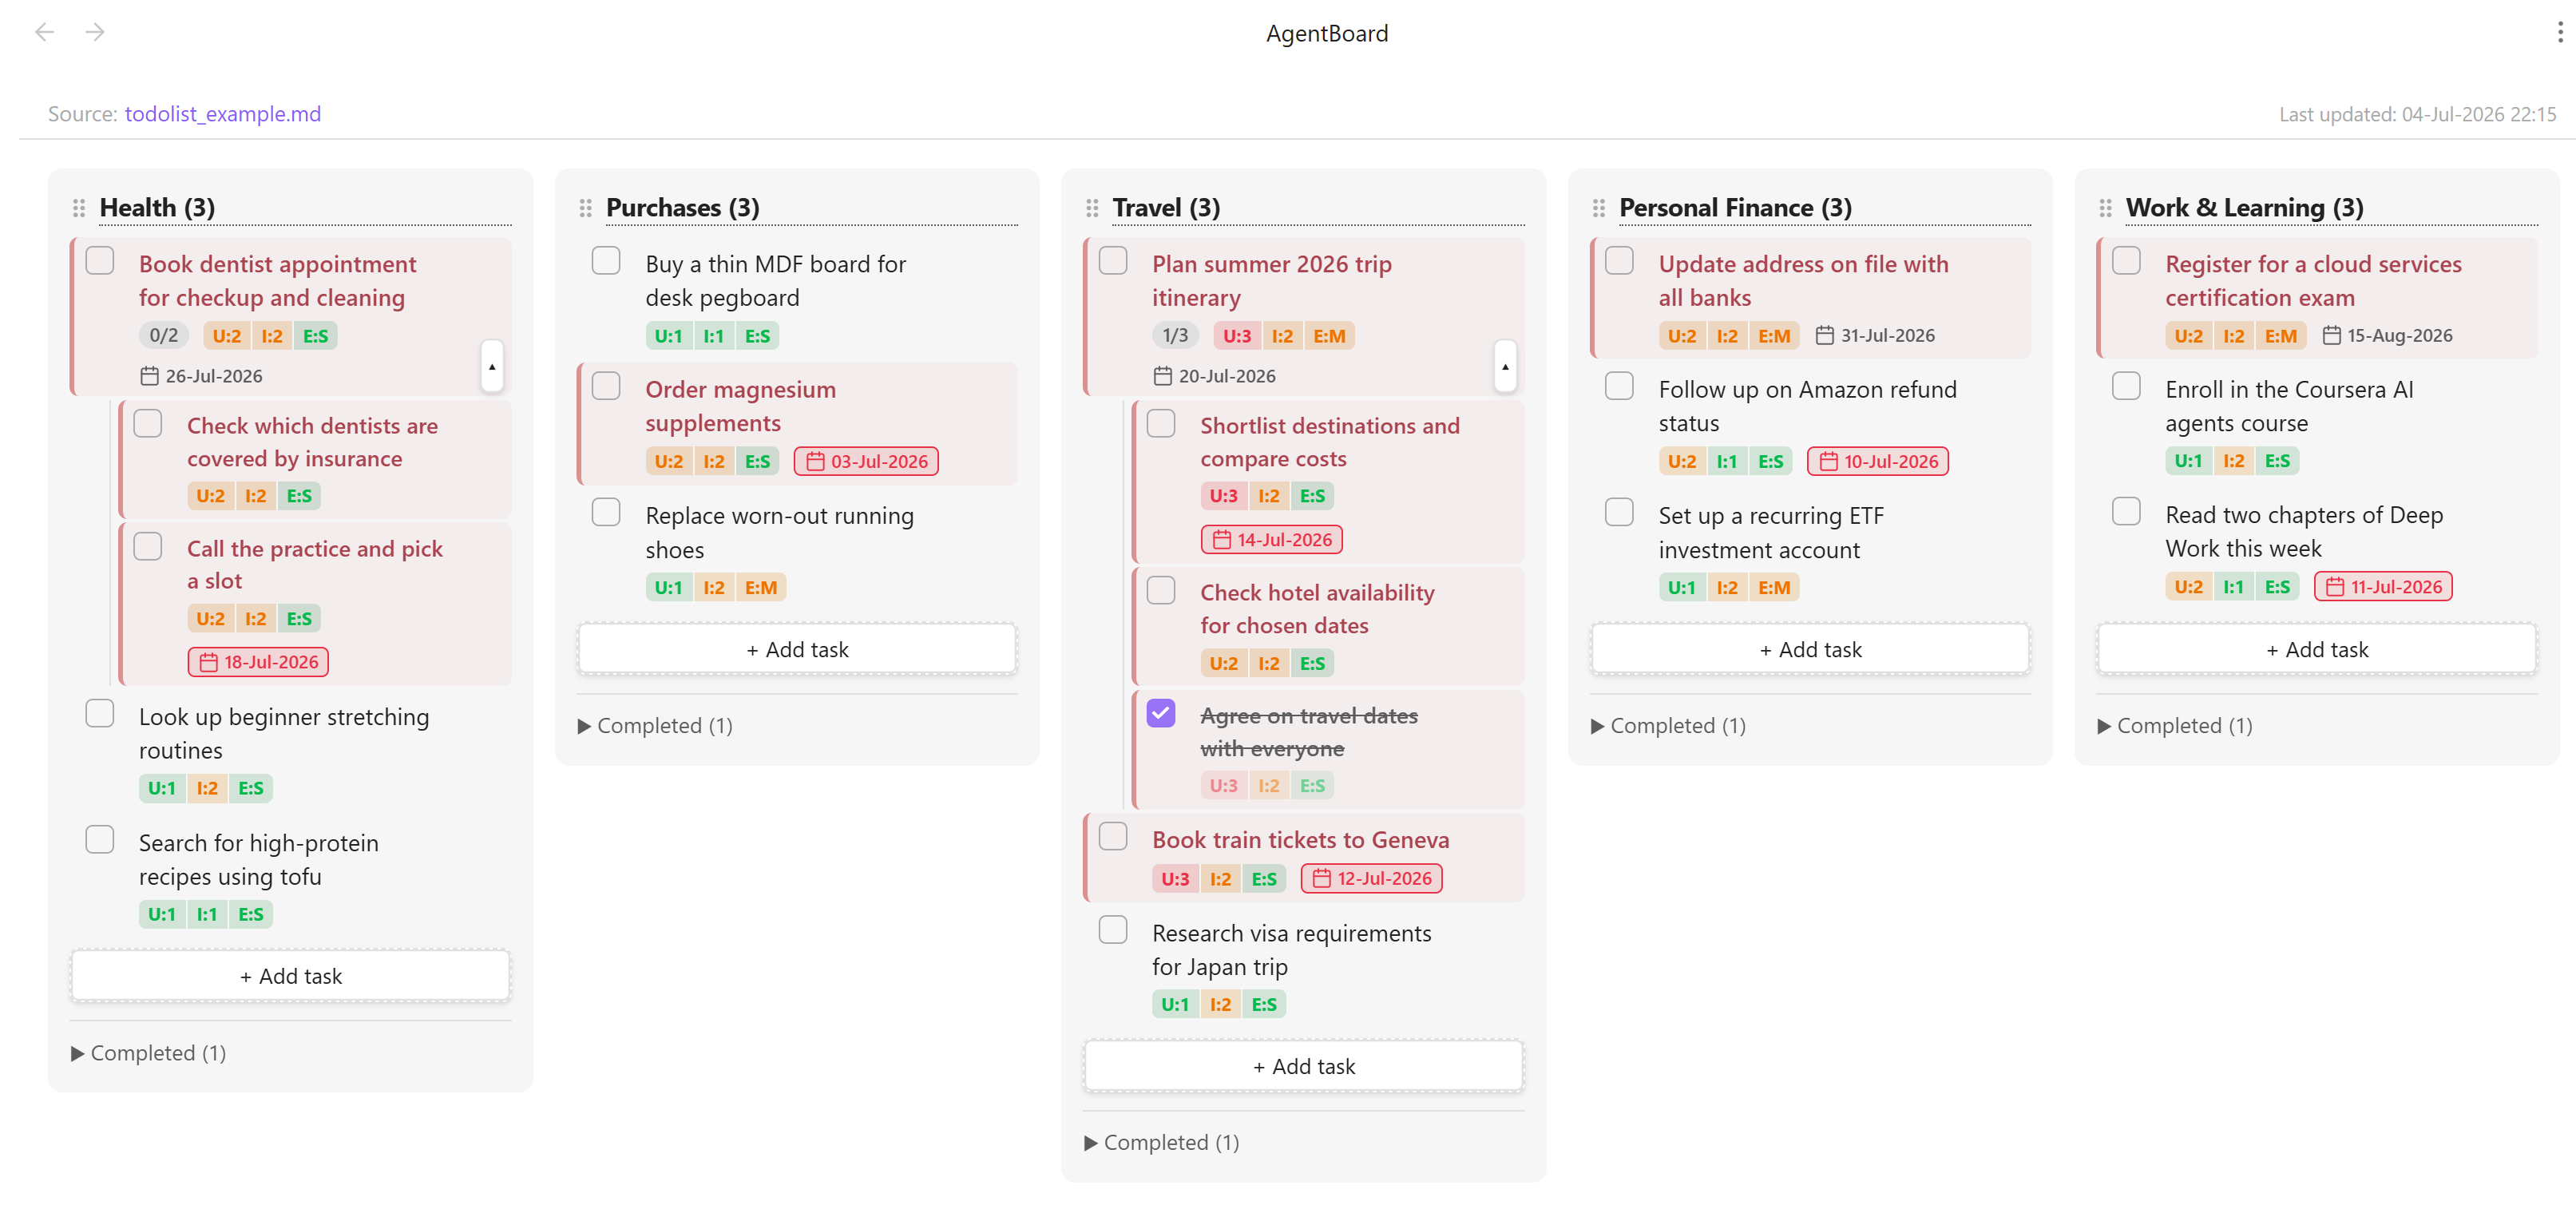This screenshot has height=1205, width=2576.
Task: Click the Travel (3) column title
Action: tap(1166, 208)
